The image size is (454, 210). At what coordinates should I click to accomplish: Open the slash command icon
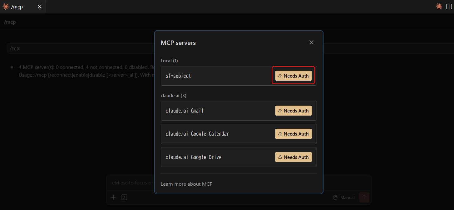click(x=124, y=197)
